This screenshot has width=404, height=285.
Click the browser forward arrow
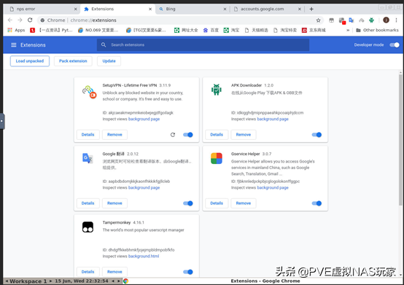pyautogui.click(x=20, y=20)
